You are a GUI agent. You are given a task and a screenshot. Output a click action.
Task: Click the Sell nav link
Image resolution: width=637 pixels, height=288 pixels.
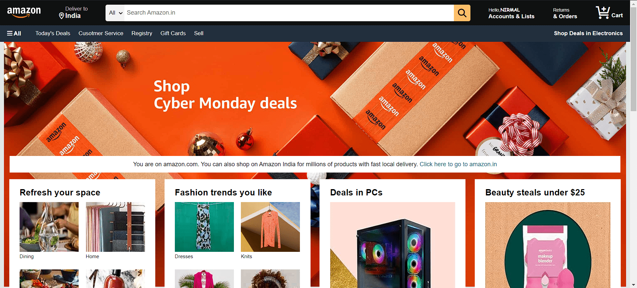tap(199, 33)
